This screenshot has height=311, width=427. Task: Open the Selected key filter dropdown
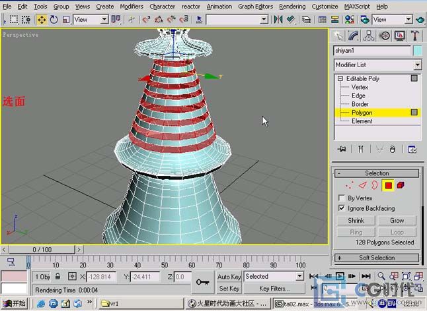click(x=299, y=277)
